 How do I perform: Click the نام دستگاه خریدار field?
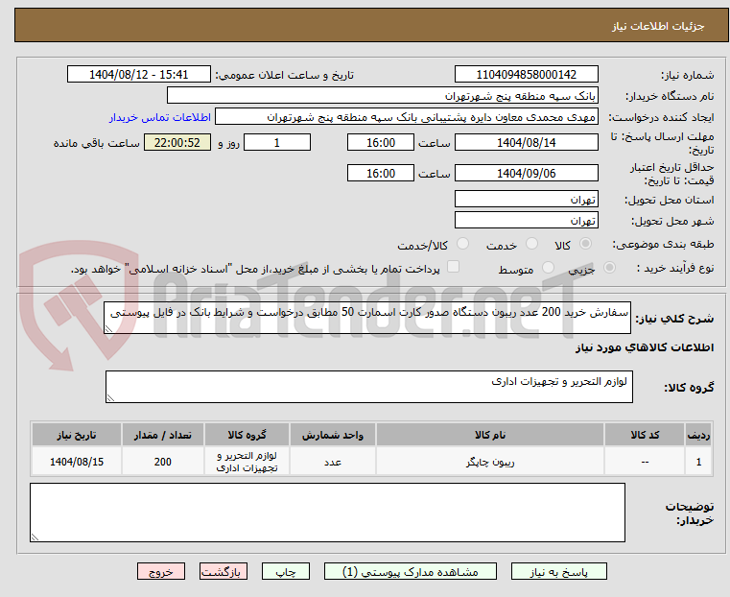(382, 96)
